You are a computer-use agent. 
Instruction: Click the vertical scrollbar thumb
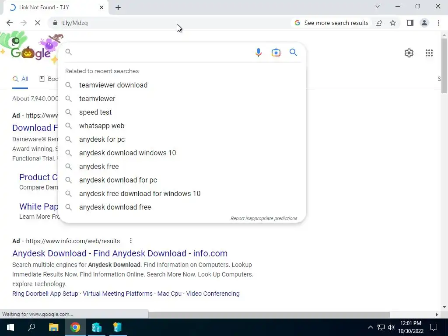coord(444,66)
